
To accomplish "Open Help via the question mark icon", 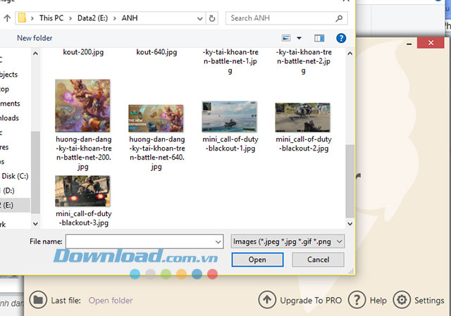I will pyautogui.click(x=357, y=300).
